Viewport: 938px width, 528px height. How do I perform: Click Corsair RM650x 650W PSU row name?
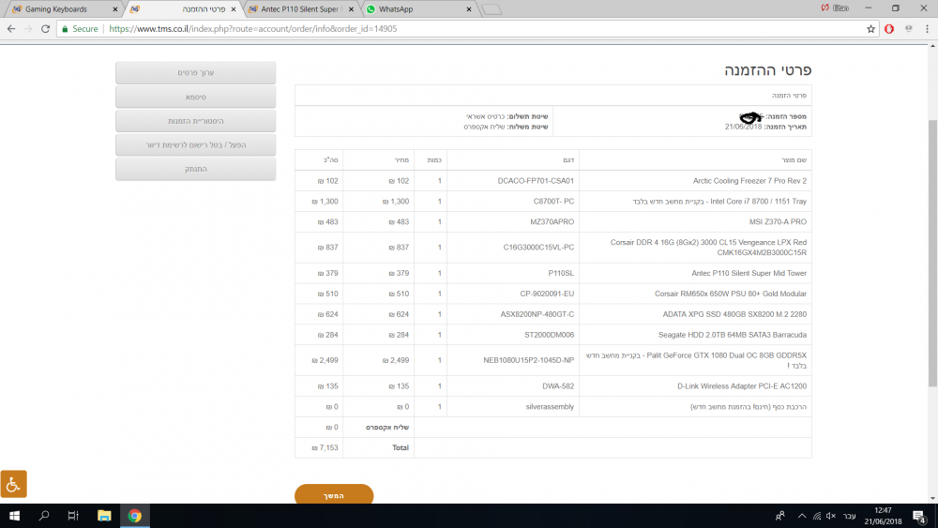point(731,294)
